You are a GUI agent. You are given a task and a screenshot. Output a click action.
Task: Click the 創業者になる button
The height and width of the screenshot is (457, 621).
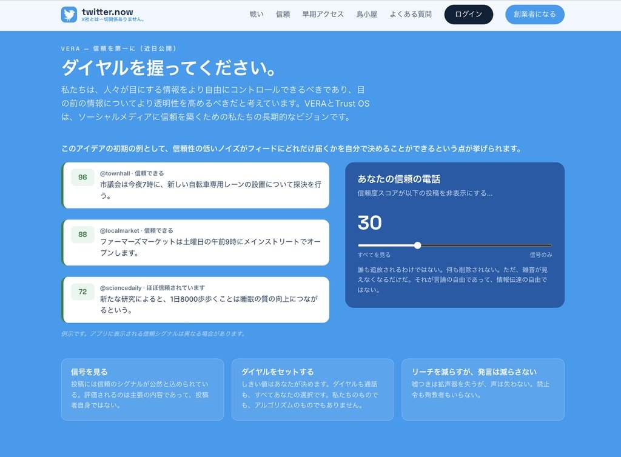pyautogui.click(x=535, y=15)
